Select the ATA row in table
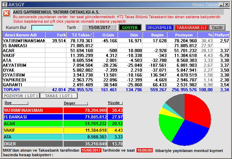This screenshot has height=159, width=232. pyautogui.click(x=116, y=60)
